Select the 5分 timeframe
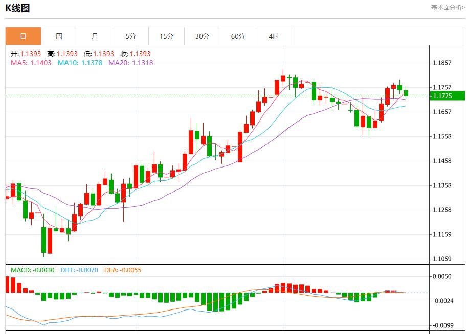This screenshot has height=334, width=467. point(131,36)
